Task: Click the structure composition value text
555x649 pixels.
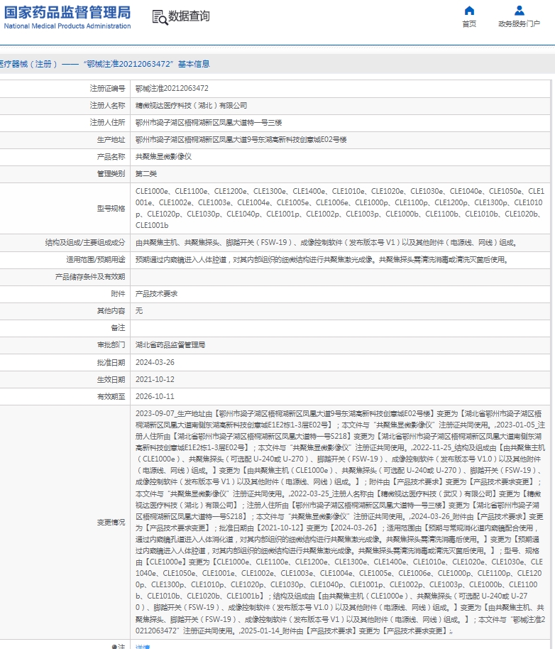Action: (x=326, y=243)
